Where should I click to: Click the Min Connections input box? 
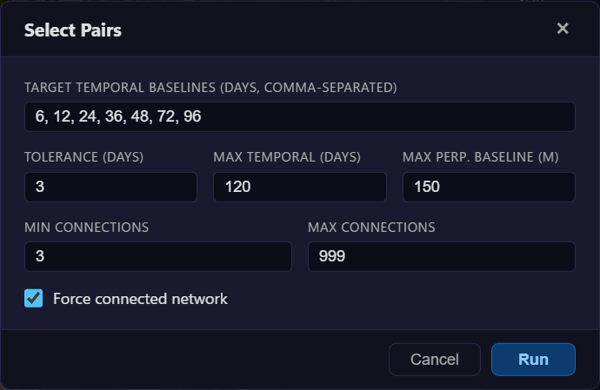click(x=158, y=256)
